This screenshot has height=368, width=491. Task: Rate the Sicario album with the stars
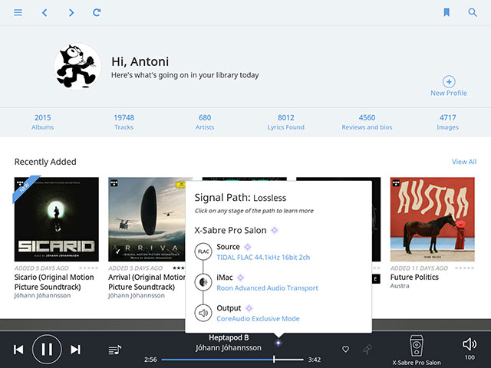(89, 268)
